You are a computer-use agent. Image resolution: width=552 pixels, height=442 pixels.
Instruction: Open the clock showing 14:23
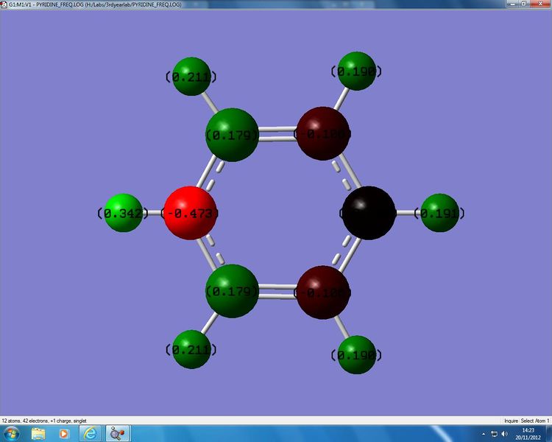click(528, 434)
